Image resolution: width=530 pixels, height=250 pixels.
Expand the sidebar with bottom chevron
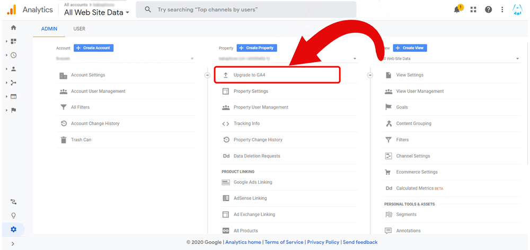point(13,244)
